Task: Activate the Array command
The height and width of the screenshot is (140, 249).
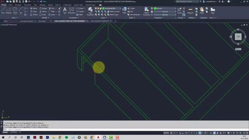Action: click(x=52, y=15)
